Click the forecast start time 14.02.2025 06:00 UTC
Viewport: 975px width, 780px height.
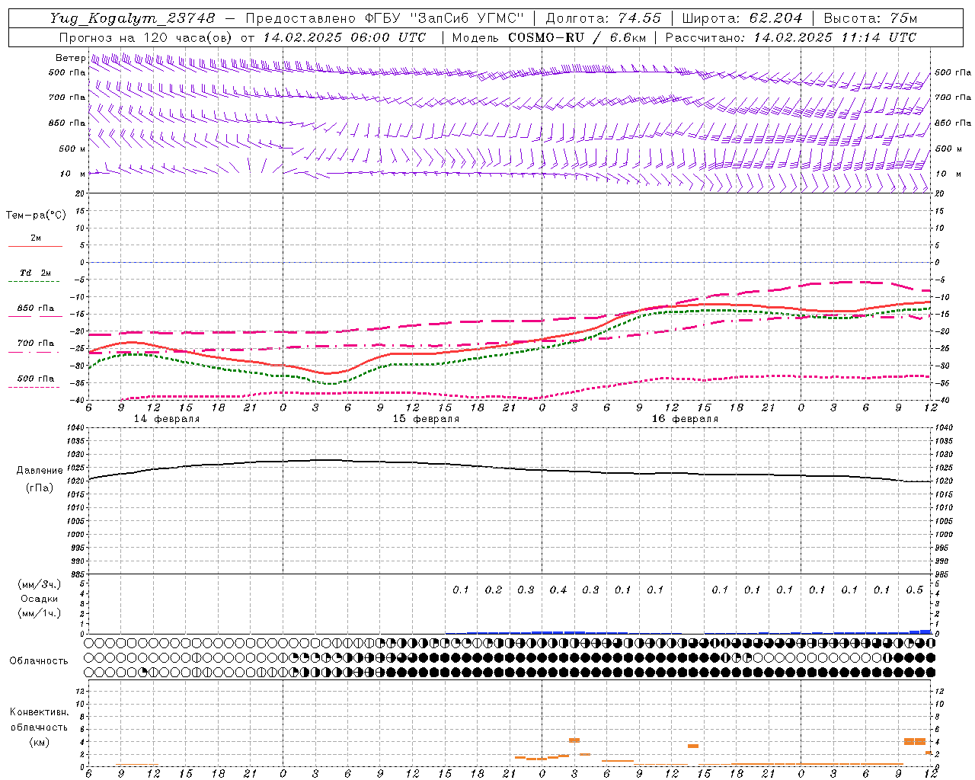[344, 37]
